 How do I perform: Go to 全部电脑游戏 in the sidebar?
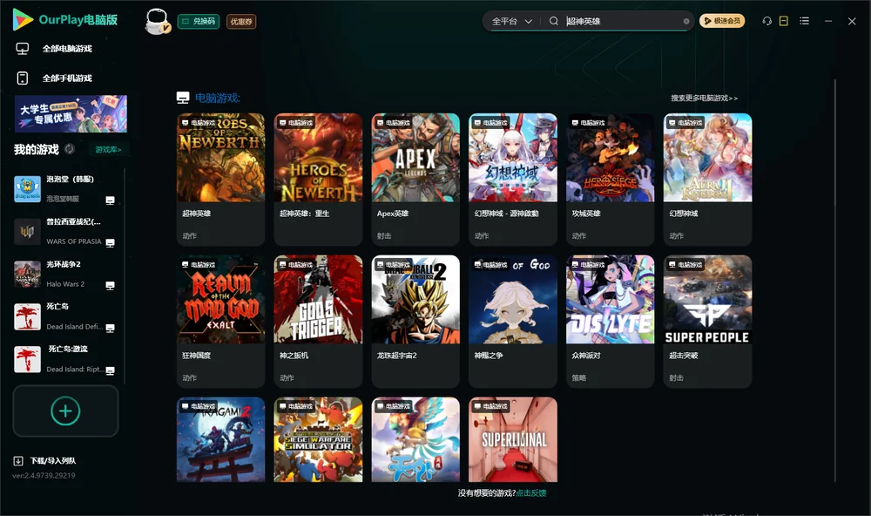click(x=54, y=49)
